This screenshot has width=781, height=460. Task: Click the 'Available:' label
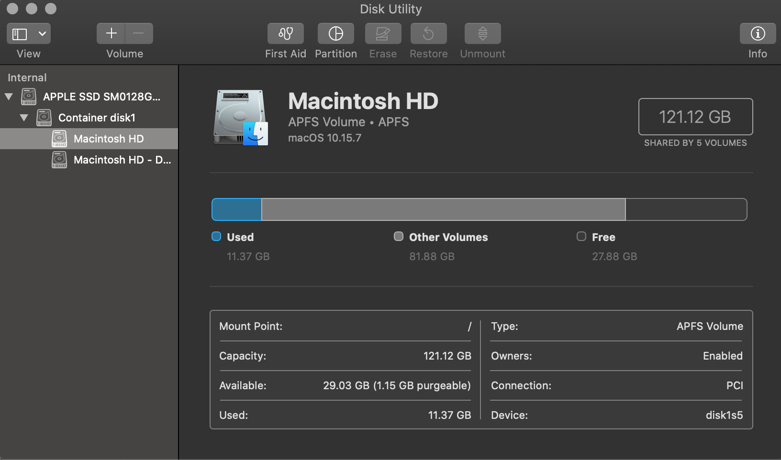(243, 385)
